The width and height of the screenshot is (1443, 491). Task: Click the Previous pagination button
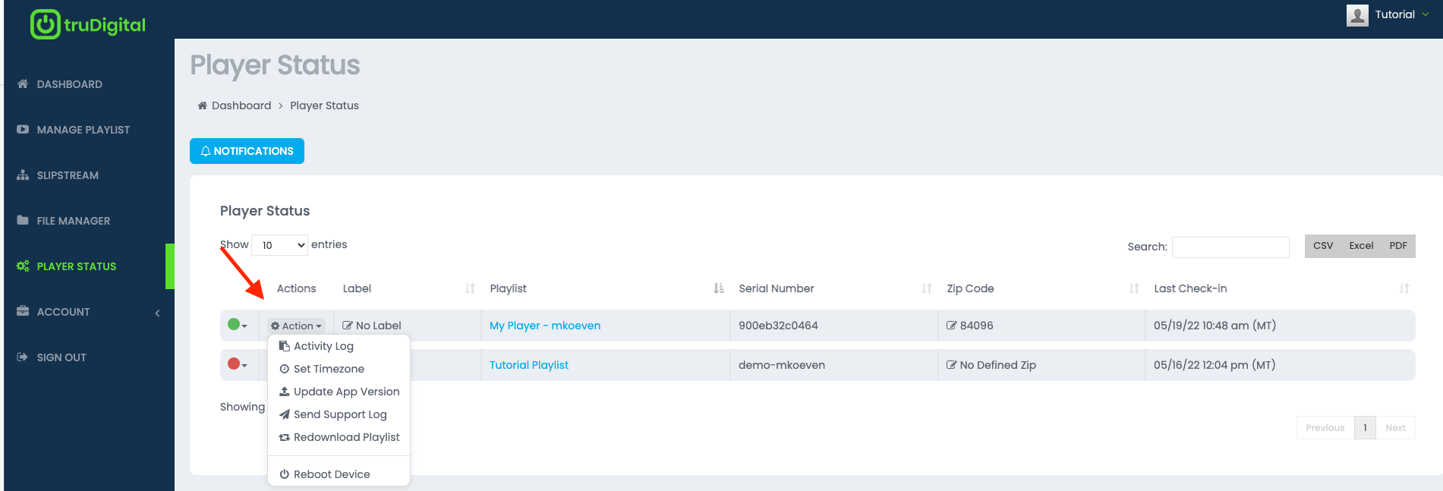1325,428
